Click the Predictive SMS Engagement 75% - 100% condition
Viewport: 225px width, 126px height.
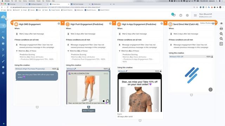pos(37,59)
